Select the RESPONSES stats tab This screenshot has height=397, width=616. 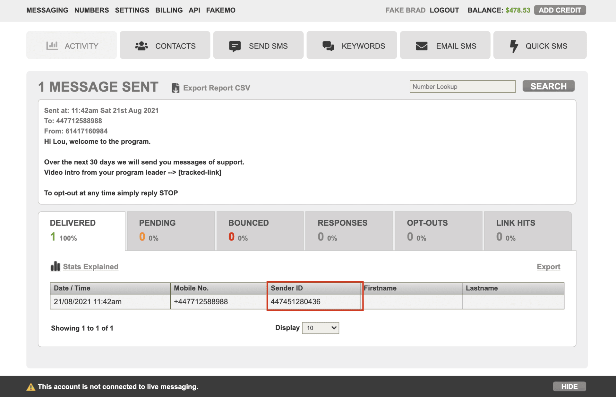pos(349,231)
